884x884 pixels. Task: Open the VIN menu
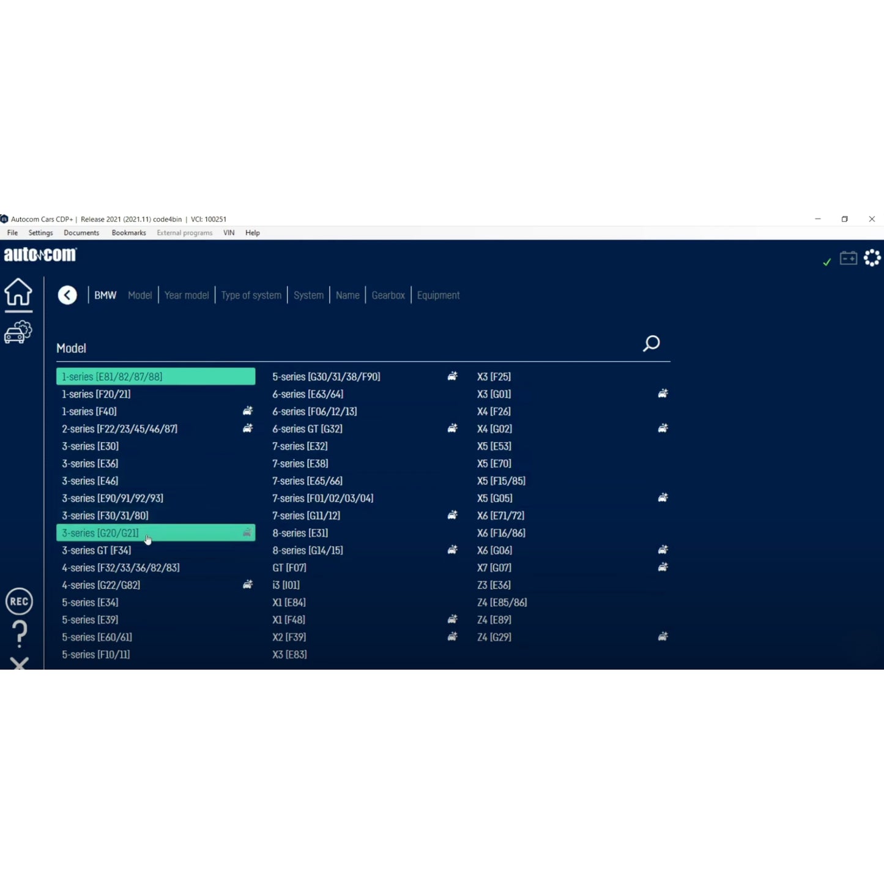tap(229, 233)
